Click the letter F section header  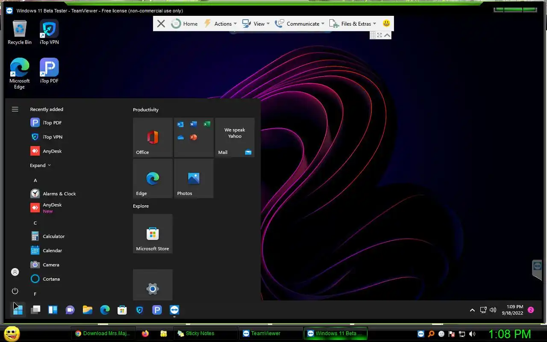pos(35,294)
